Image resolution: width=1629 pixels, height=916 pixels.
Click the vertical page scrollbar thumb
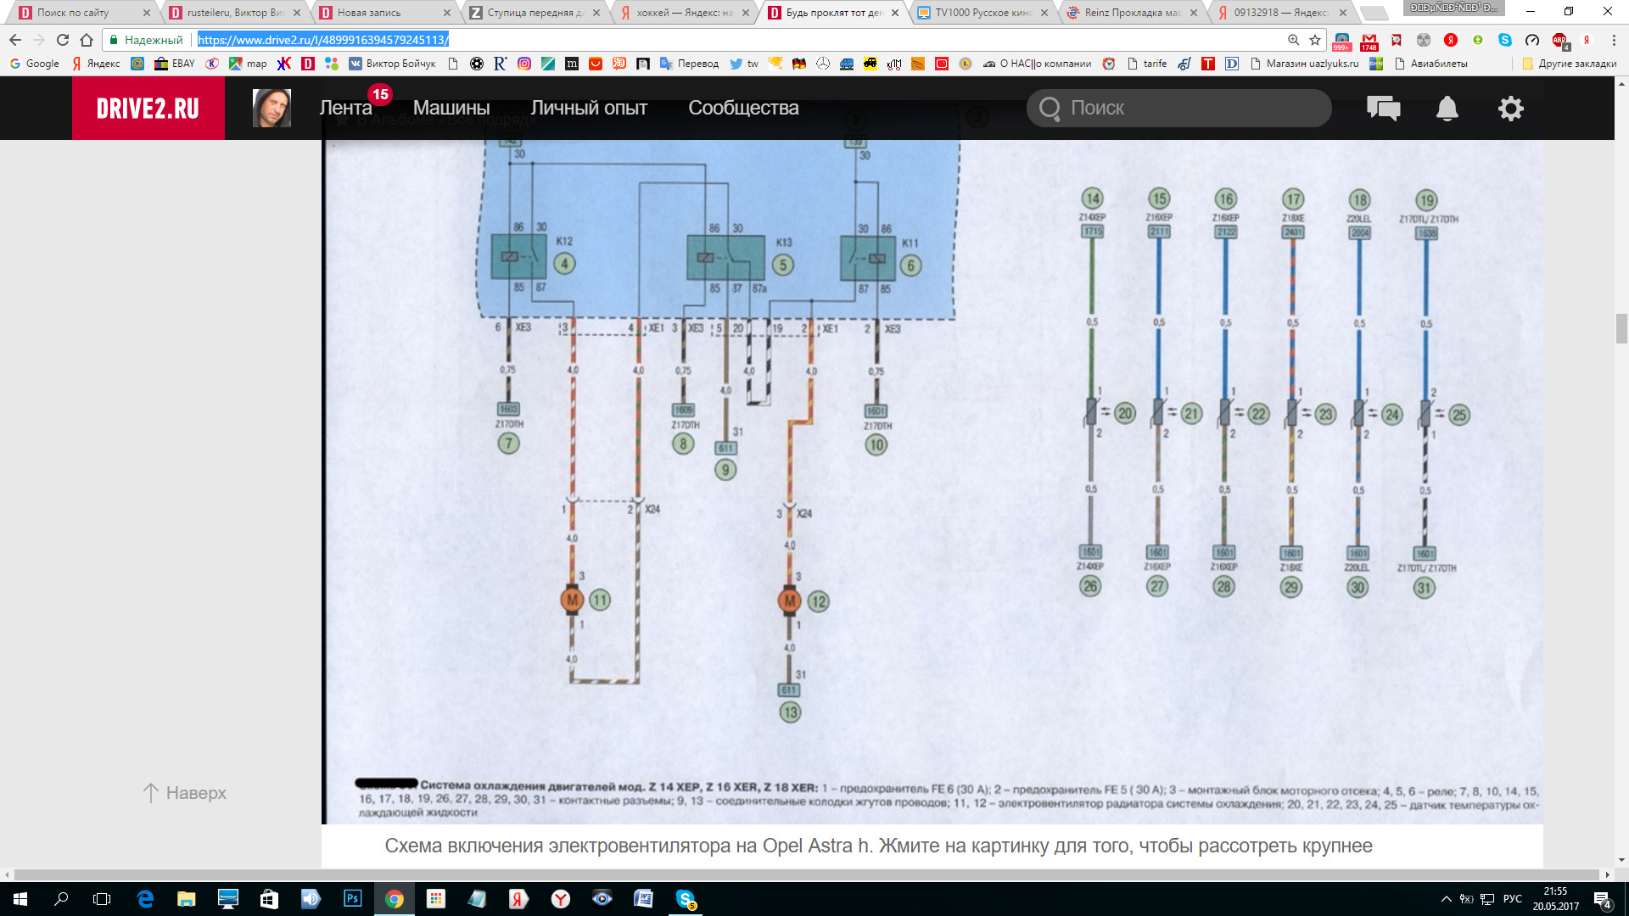tap(1621, 328)
